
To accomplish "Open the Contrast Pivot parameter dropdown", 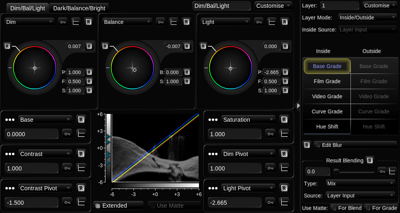I will (x=45, y=188).
